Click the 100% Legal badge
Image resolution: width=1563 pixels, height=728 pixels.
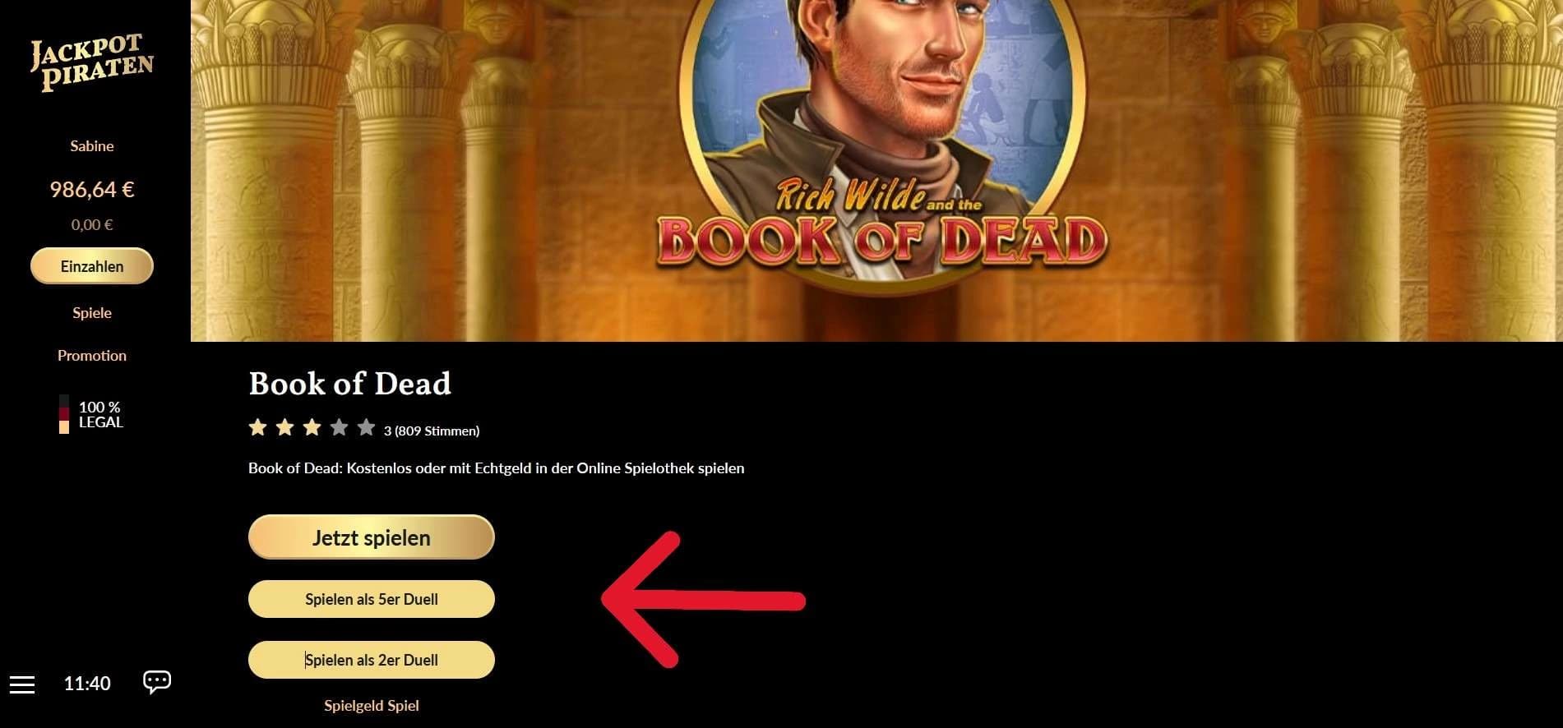[91, 414]
